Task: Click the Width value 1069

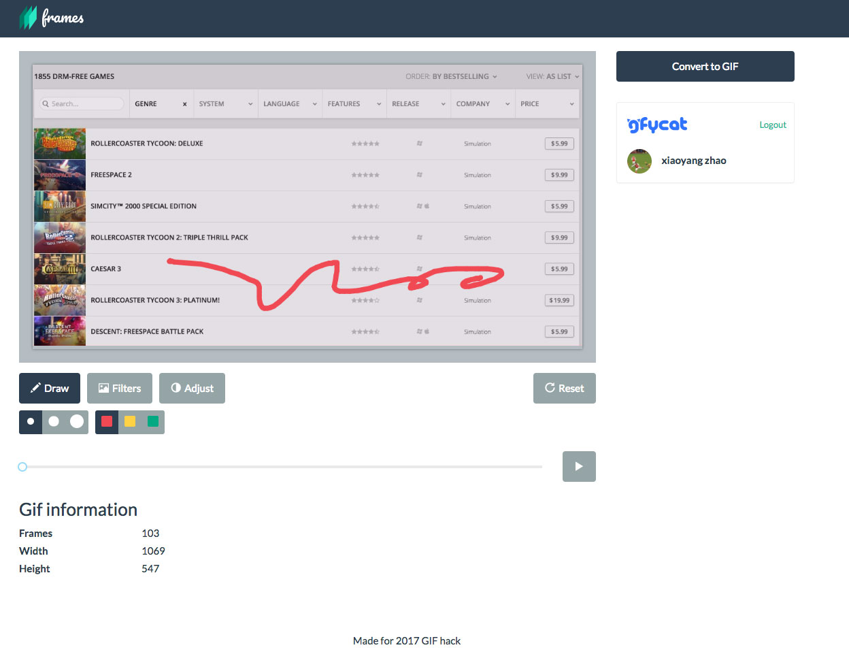Action: point(153,551)
